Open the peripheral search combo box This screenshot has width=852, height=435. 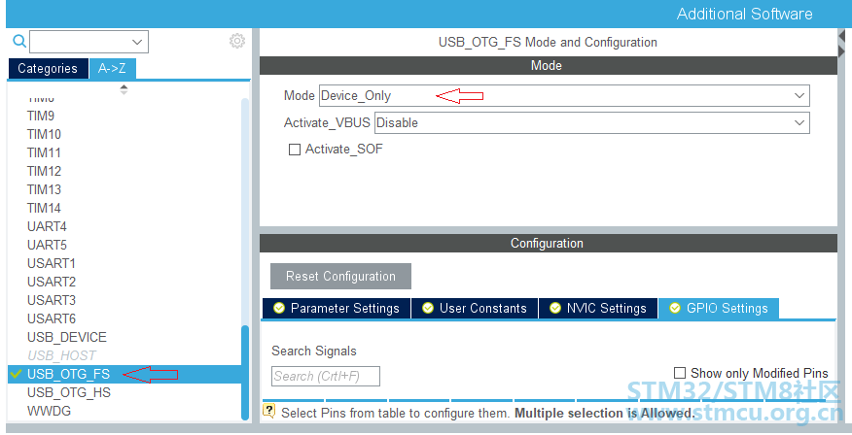[89, 42]
